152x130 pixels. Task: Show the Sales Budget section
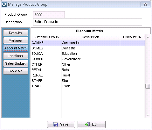click(x=16, y=63)
